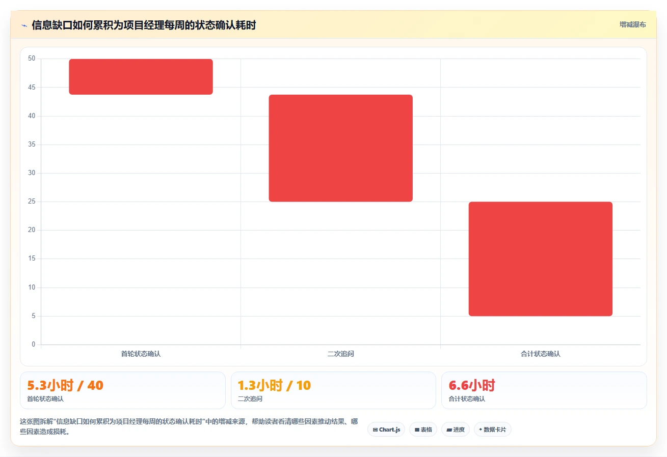Screen dimensions: 667x457
Task: Select the 进度 tag chip
Action: 456,430
